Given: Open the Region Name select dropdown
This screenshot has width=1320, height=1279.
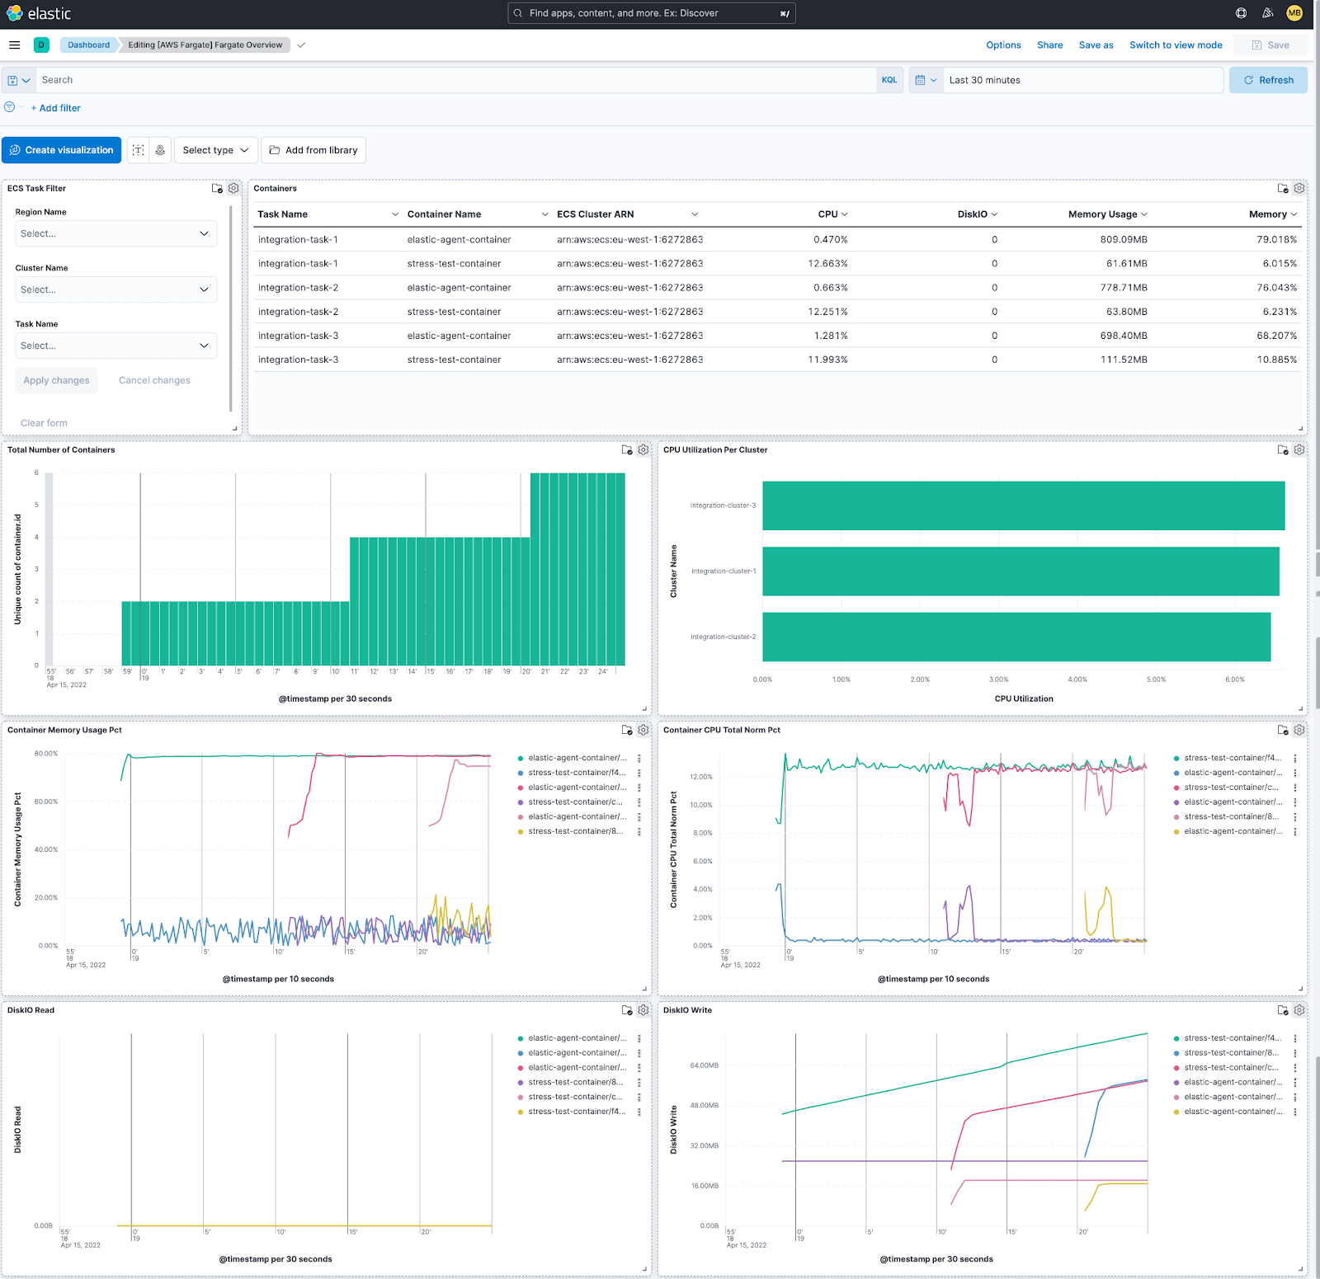Looking at the screenshot, I should pos(115,233).
